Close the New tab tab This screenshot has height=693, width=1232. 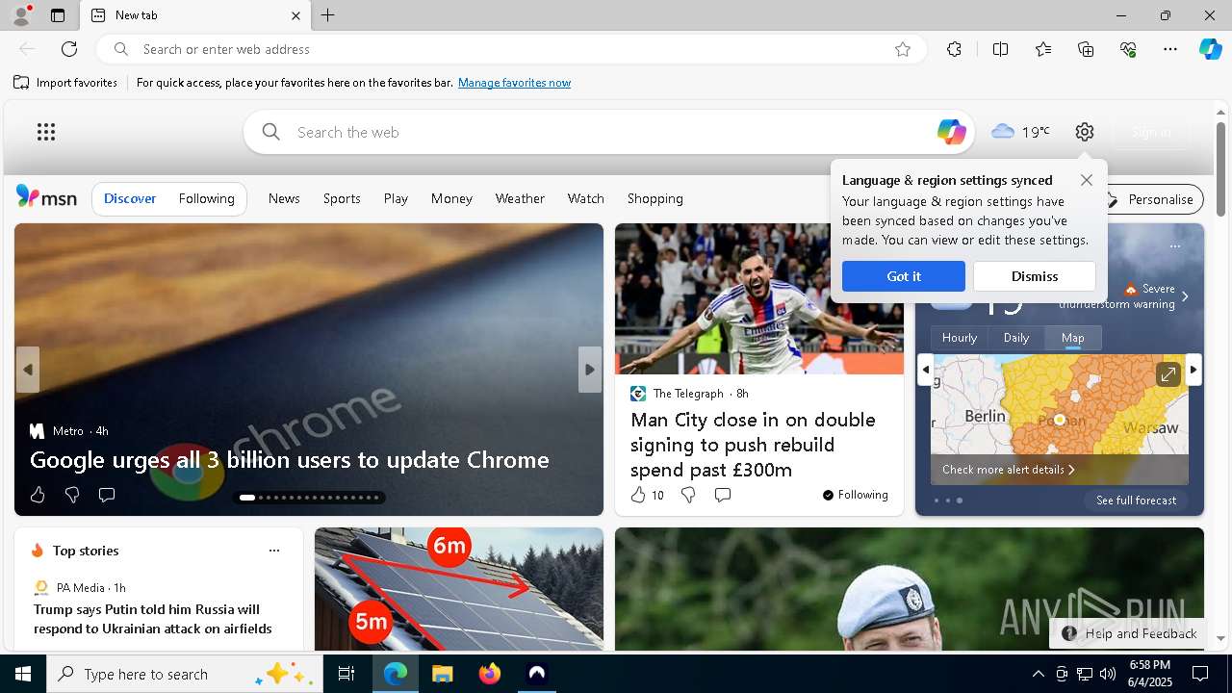295,15
